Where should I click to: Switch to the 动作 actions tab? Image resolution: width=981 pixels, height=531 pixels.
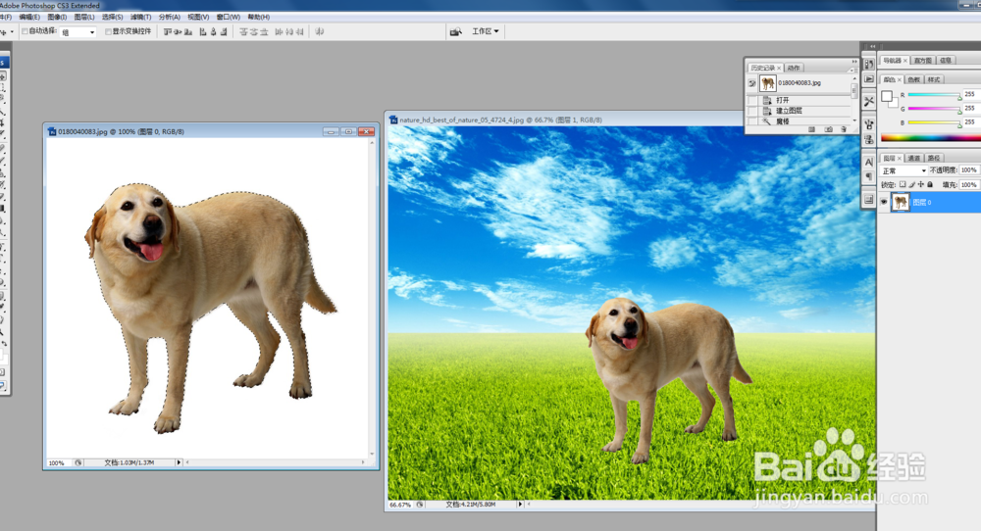click(x=794, y=68)
